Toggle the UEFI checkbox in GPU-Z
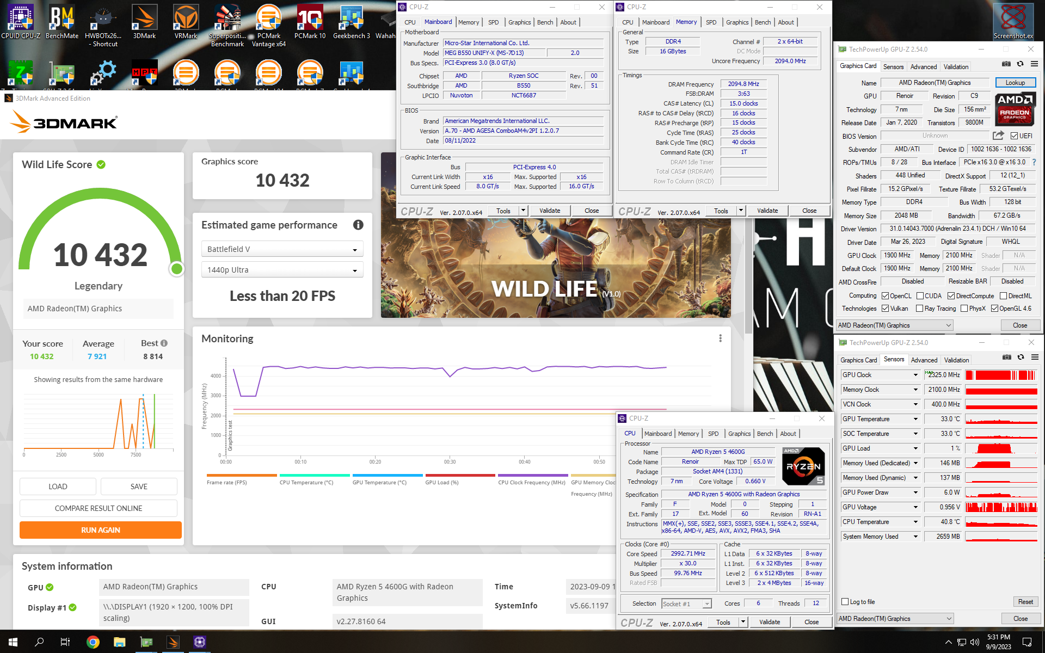This screenshot has height=653, width=1045. [1015, 136]
